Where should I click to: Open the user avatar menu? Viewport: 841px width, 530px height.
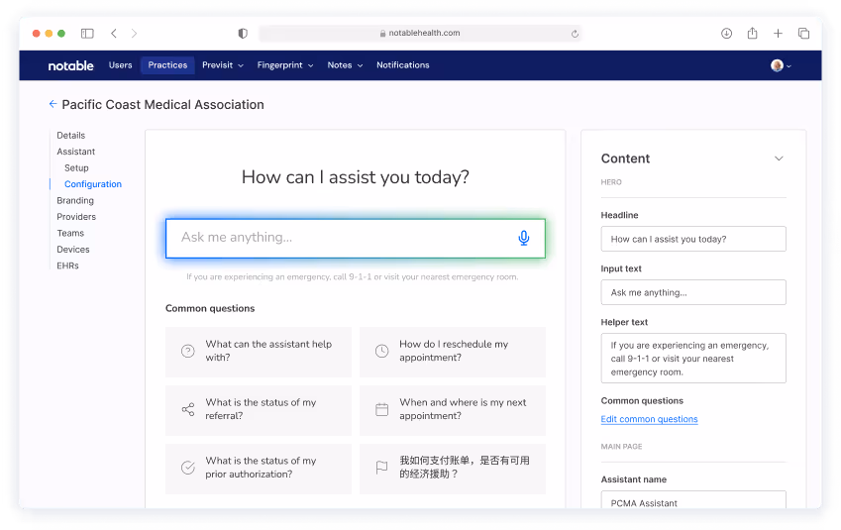pyautogui.click(x=781, y=65)
